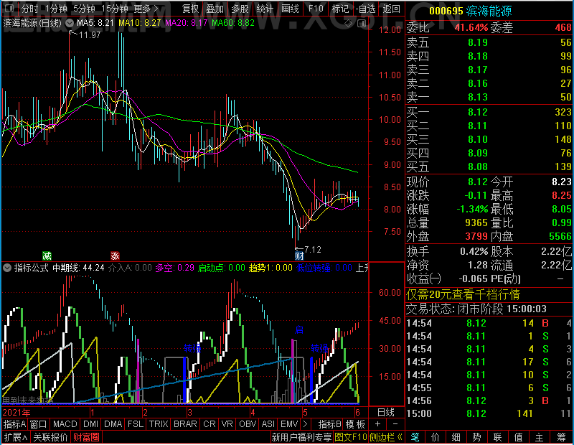574x445 pixels.
Task: Open F10 company information
Action: [316, 9]
